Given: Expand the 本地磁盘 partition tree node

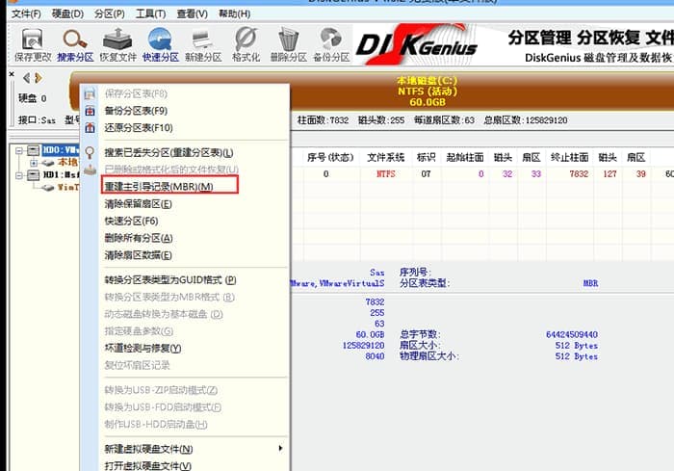Looking at the screenshot, I should (x=33, y=163).
